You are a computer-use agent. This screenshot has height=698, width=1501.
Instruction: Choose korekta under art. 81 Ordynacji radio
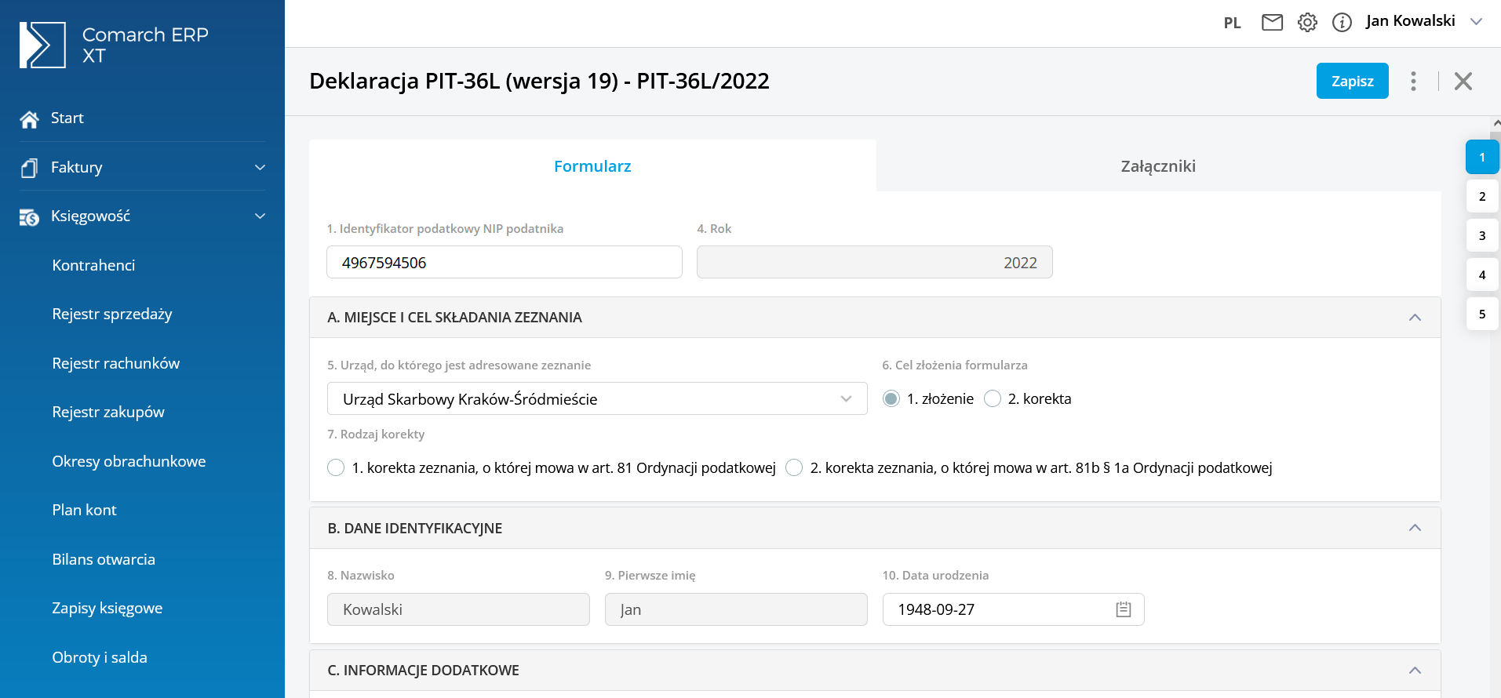336,468
